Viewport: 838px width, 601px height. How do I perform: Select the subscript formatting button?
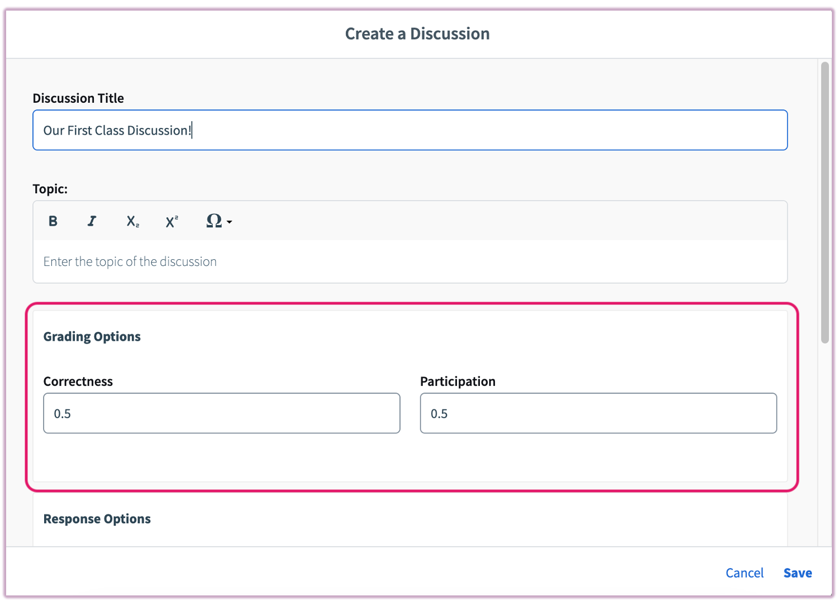132,221
